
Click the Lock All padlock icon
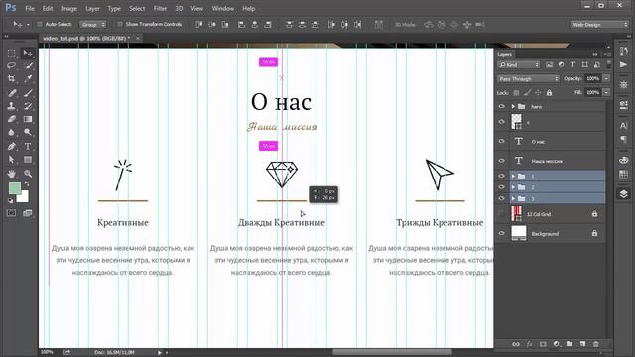[x=549, y=92]
